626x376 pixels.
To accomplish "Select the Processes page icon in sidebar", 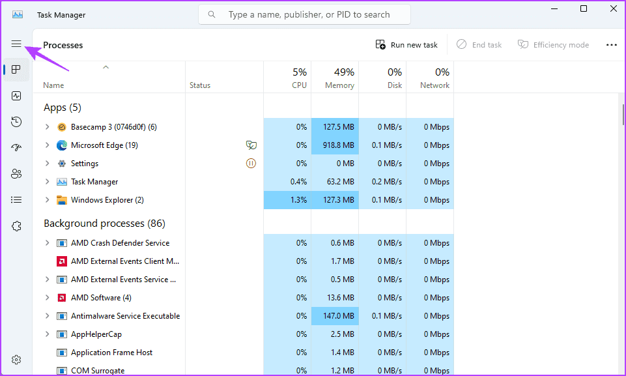I will tap(16, 70).
